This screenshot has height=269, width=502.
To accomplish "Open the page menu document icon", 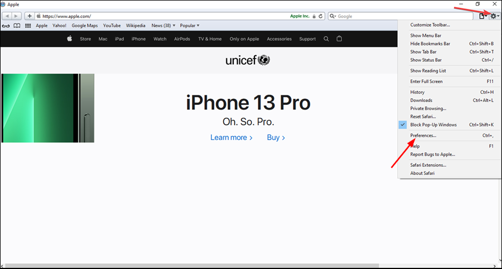I will pos(483,16).
